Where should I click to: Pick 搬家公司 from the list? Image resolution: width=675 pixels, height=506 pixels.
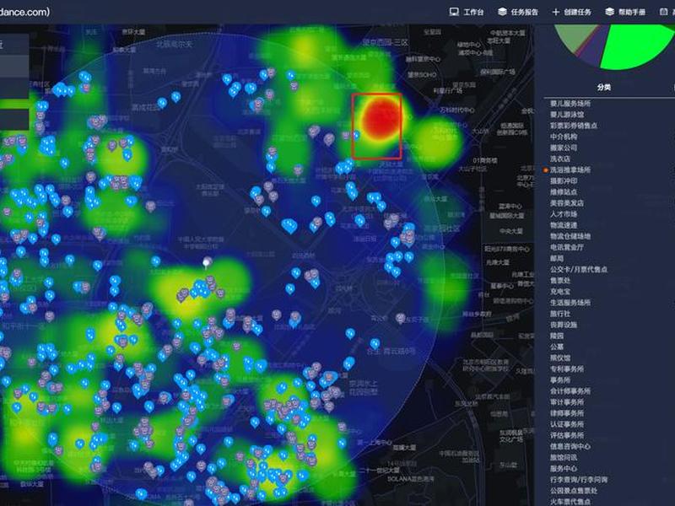click(x=564, y=148)
